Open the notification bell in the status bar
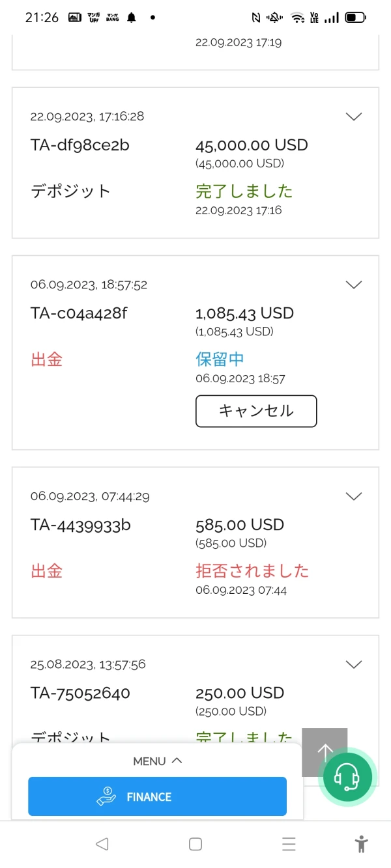The height and width of the screenshot is (868, 391). click(130, 18)
